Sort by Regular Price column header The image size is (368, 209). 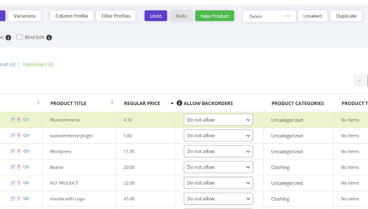pos(142,103)
